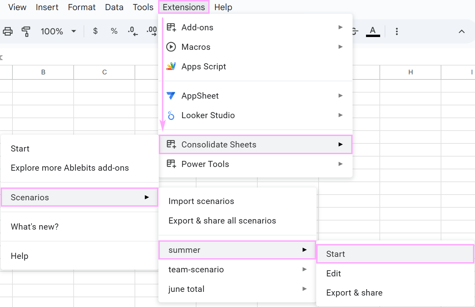Choose Edit for summer scenario
Image resolution: width=475 pixels, height=307 pixels.
(395, 273)
